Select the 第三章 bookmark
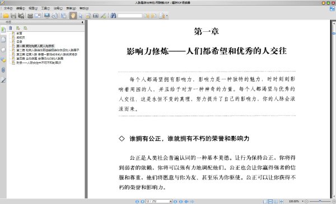The image size is (336, 204). pyautogui.click(x=46, y=54)
